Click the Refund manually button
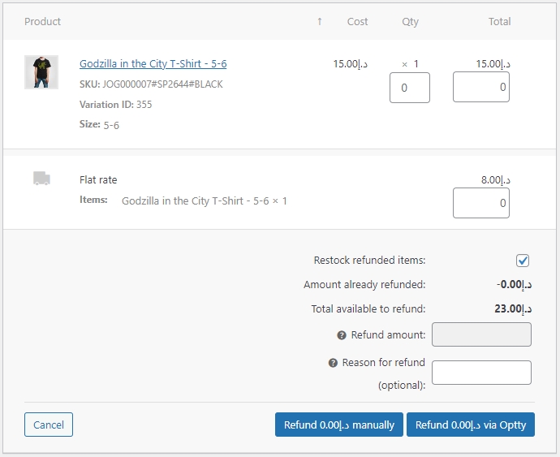Viewport: 560px width, 457px height. coord(339,425)
